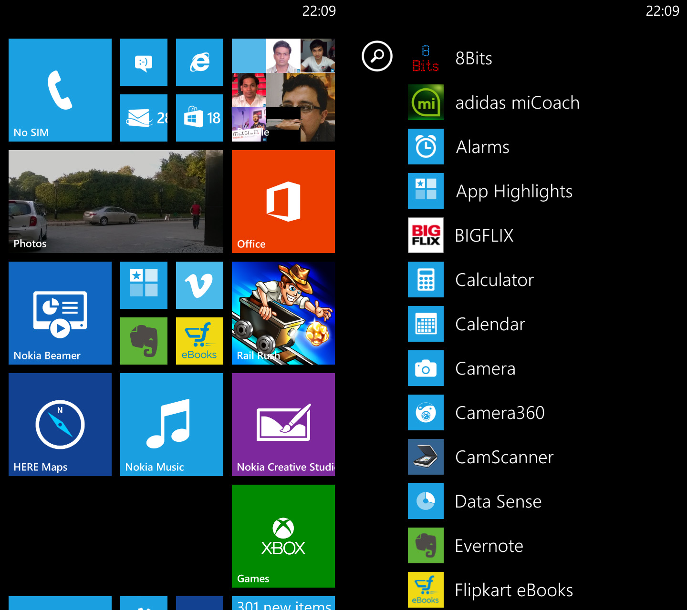Open App Highlights small tile on Start
687x610 pixels.
pyautogui.click(x=144, y=285)
